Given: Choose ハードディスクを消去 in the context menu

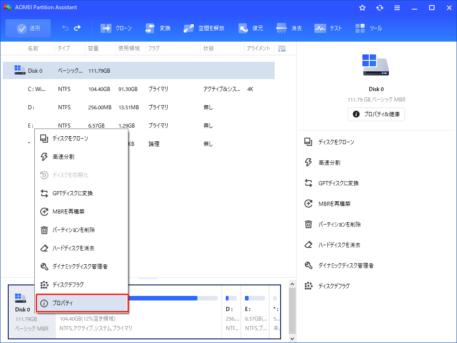Looking at the screenshot, I should pos(82,248).
